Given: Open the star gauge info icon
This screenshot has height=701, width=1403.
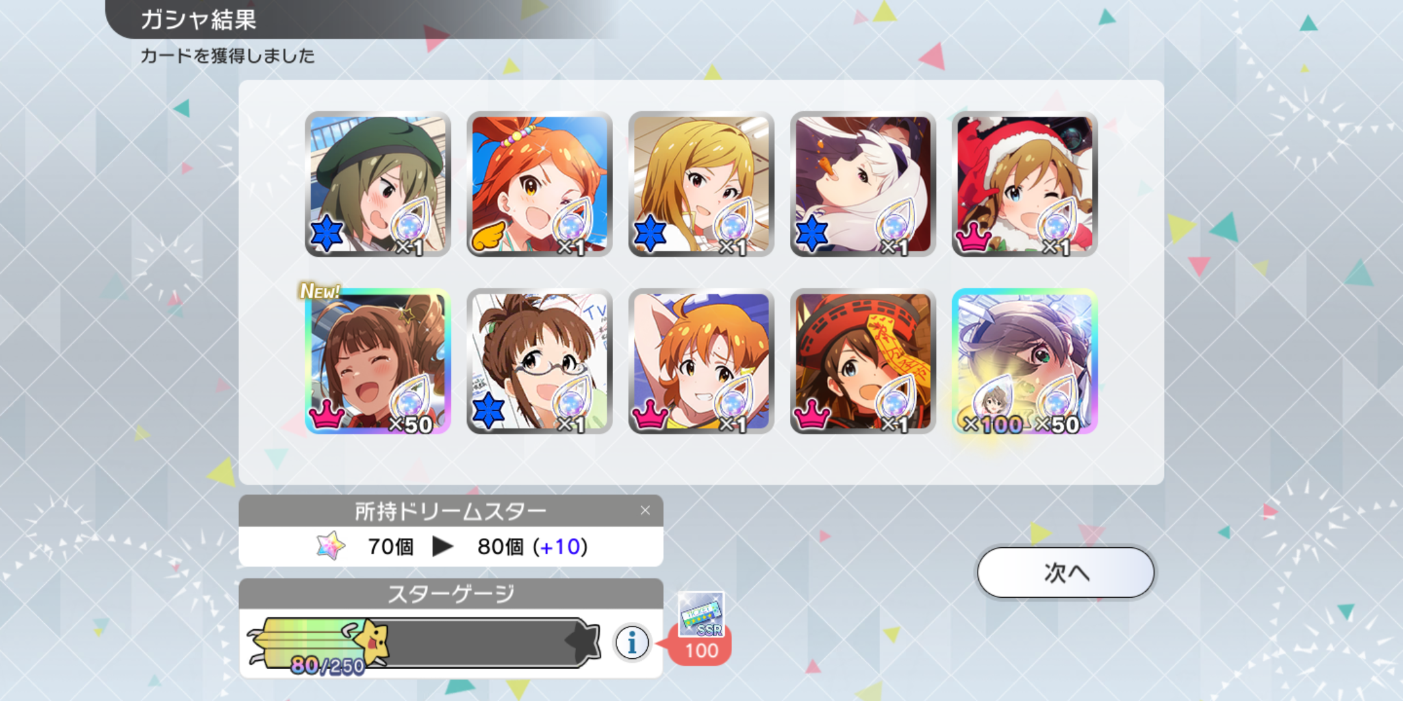Looking at the screenshot, I should point(631,643).
